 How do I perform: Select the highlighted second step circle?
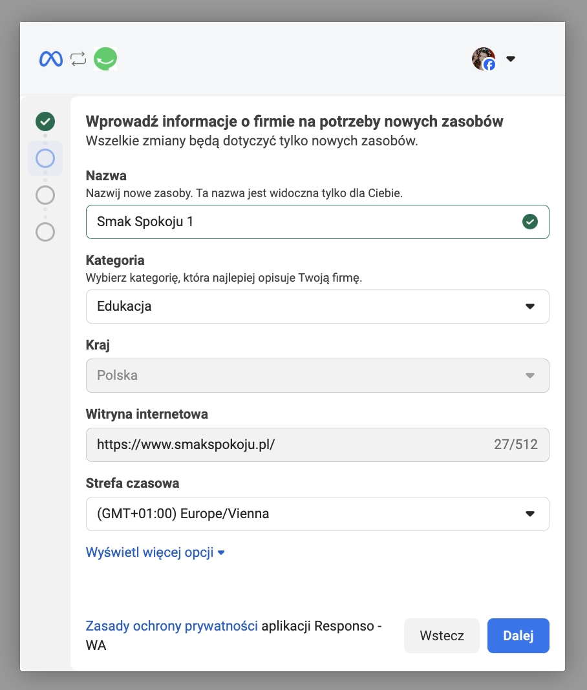[x=45, y=158]
